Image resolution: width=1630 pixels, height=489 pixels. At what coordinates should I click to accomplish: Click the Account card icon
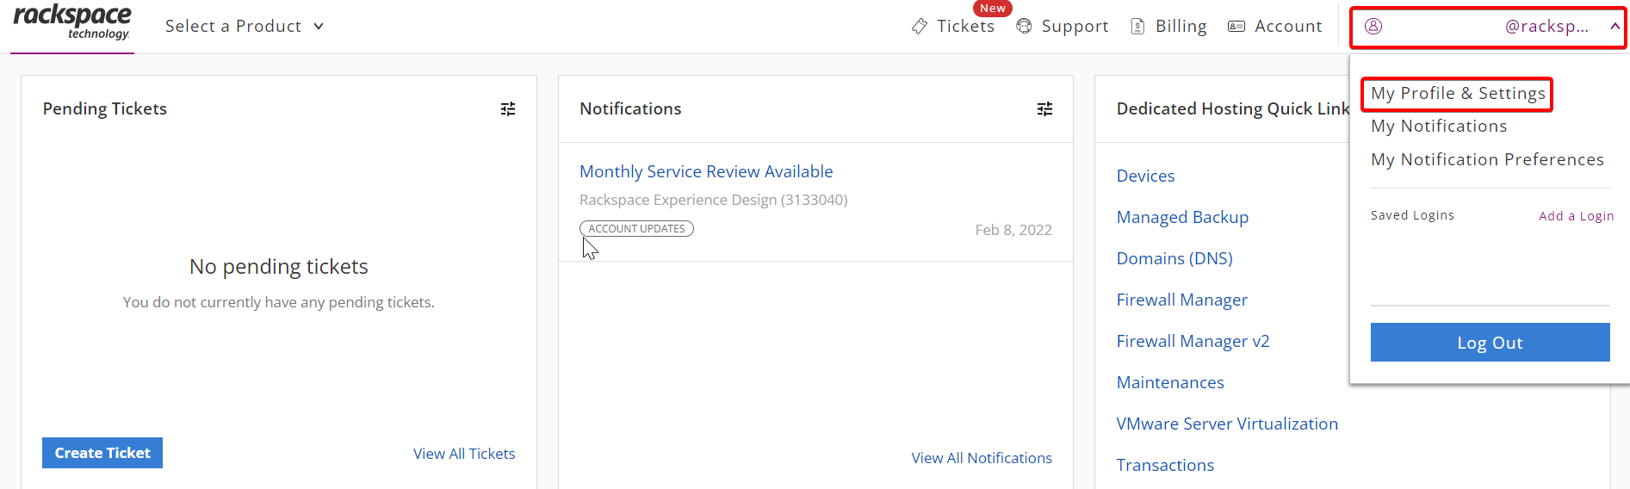(1236, 27)
